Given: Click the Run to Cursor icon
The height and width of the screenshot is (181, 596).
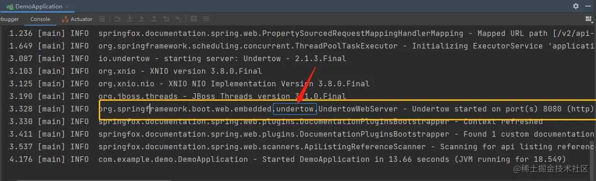Looking at the screenshot, I should point(178,19).
